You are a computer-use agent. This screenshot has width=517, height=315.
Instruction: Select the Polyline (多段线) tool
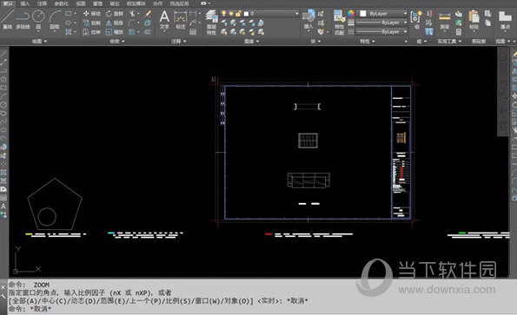point(23,19)
